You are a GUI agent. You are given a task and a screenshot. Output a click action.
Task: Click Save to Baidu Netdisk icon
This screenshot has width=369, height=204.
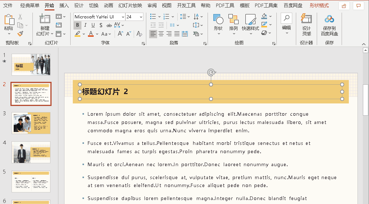(329, 19)
